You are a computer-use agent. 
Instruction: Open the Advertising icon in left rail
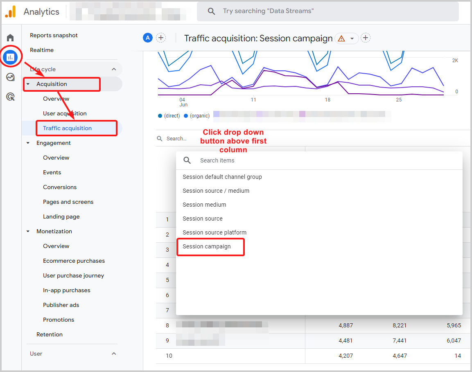(x=10, y=97)
